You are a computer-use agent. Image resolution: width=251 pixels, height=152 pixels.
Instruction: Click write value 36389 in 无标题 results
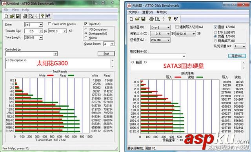point(227,82)
